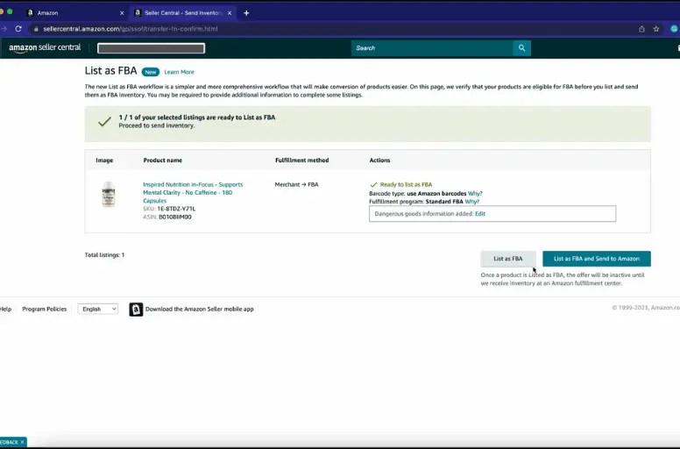Open Program Policies link
680x449 pixels.
coord(44,309)
